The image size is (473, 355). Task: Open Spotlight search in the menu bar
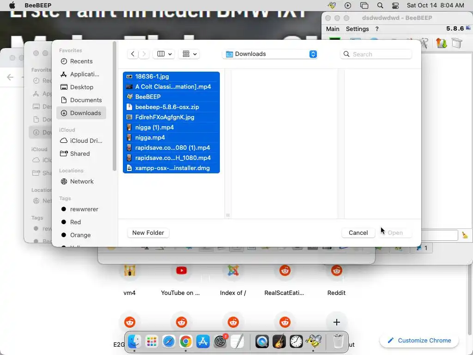[x=380, y=5]
